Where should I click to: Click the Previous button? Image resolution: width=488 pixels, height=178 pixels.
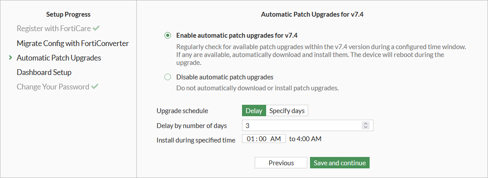pyautogui.click(x=281, y=163)
